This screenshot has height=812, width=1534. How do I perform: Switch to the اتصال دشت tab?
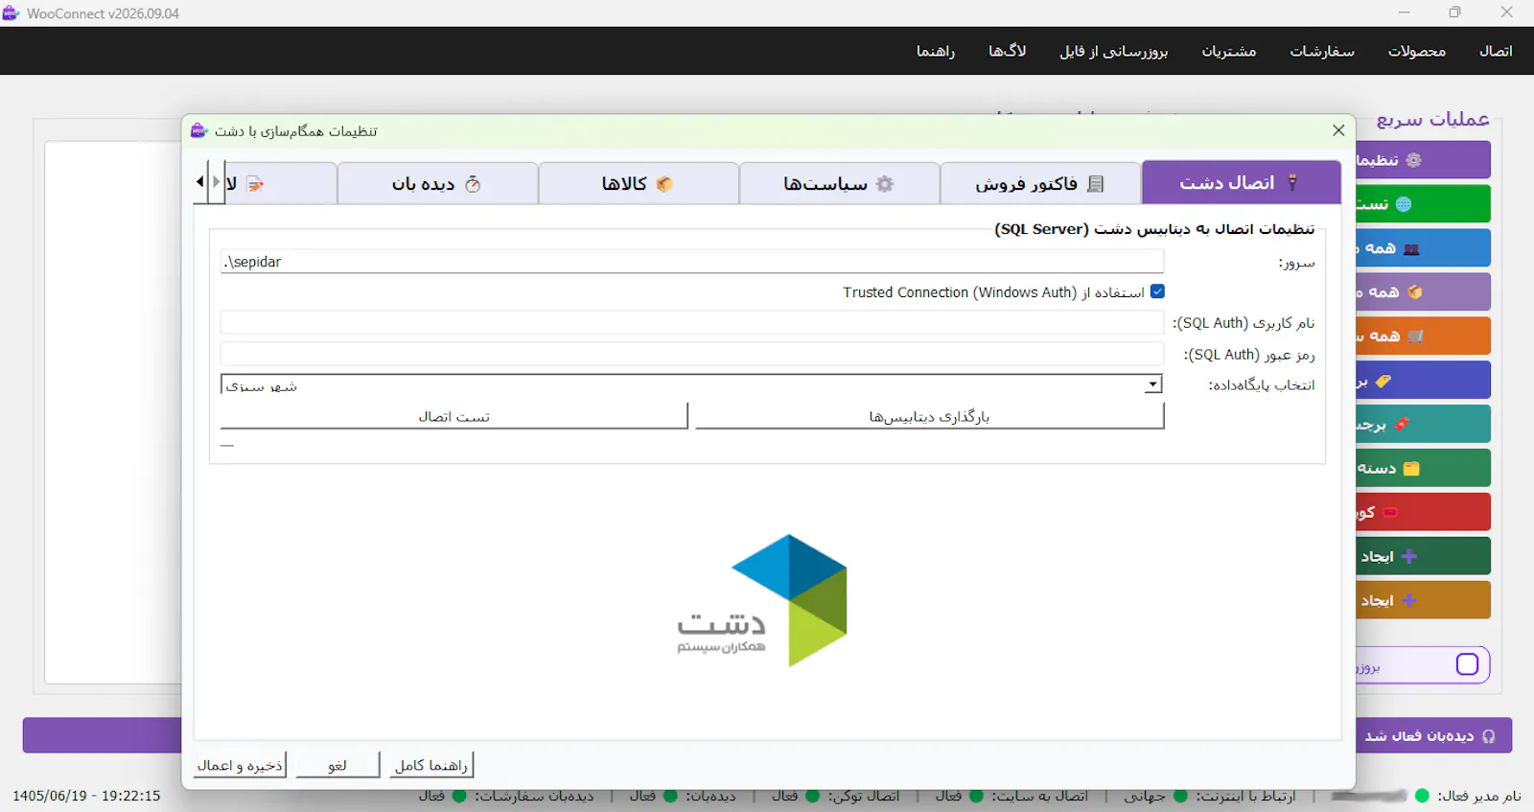[1241, 182]
